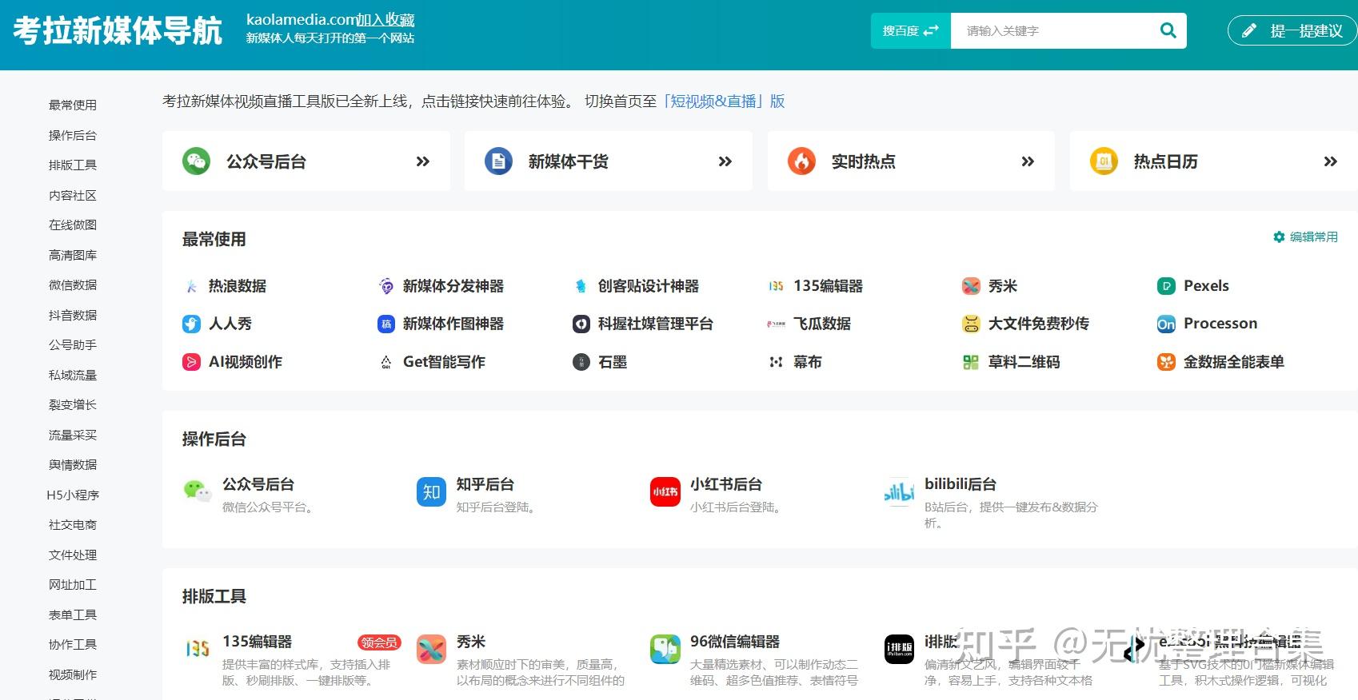Image resolution: width=1358 pixels, height=700 pixels.
Task: Click the 科握社媒管理平台 icon
Action: tap(581, 324)
